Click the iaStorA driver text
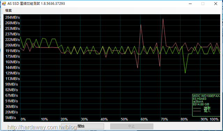The height and width of the screenshot is (131, 223). pos(198,101)
